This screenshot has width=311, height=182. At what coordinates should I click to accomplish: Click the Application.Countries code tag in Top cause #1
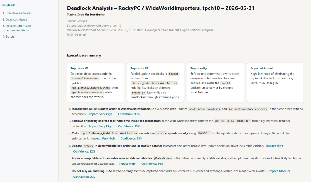(87, 93)
